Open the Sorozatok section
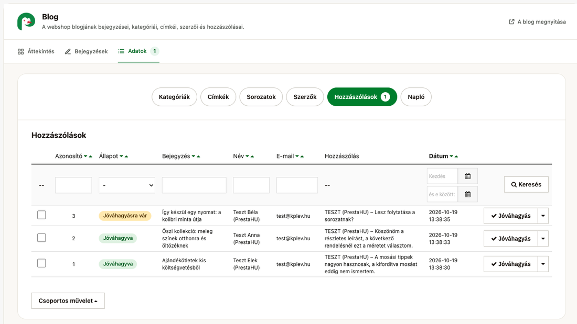The height and width of the screenshot is (324, 577). click(x=261, y=97)
